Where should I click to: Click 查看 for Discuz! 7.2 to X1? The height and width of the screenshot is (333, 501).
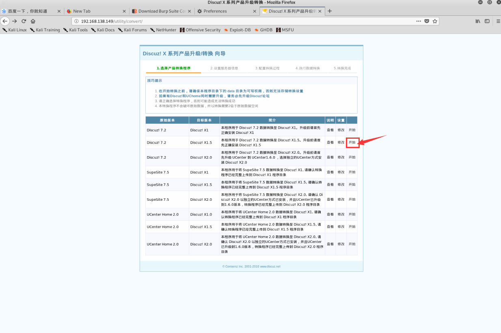coord(330,130)
